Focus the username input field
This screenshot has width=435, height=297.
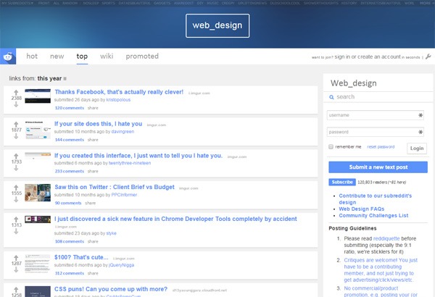(376, 115)
